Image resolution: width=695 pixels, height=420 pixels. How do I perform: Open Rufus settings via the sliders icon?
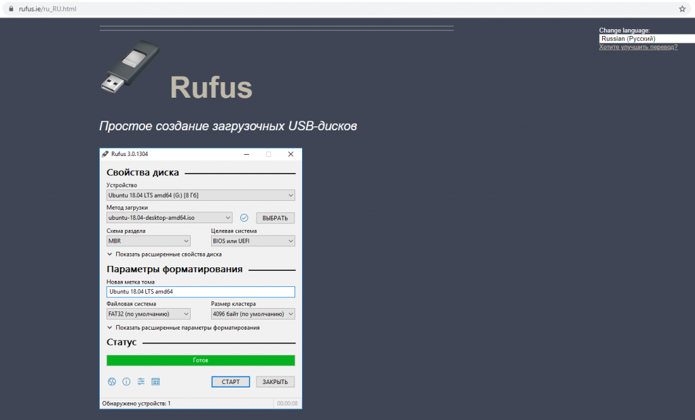[x=140, y=381]
